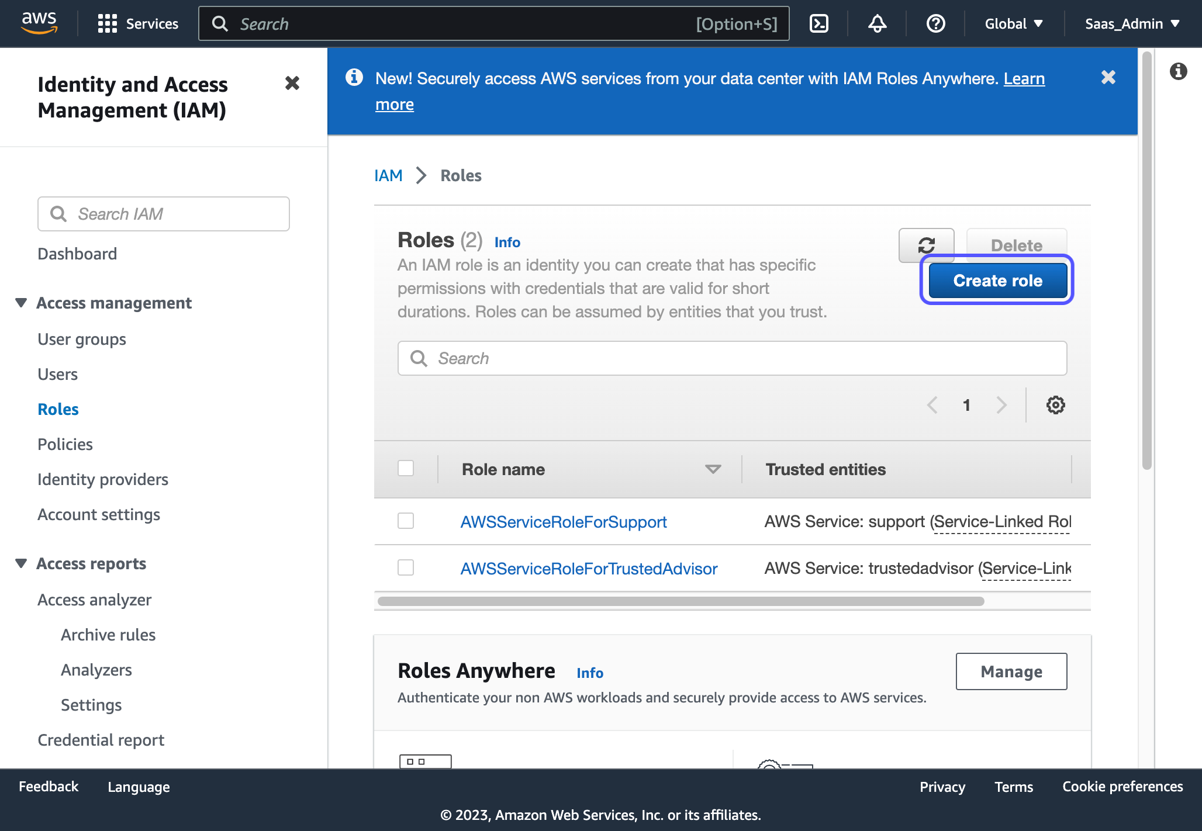Click the roles table horizontal scrollbar

681,601
